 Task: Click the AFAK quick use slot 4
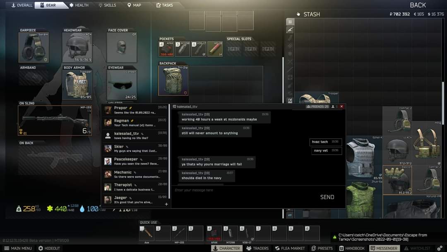(x=214, y=233)
